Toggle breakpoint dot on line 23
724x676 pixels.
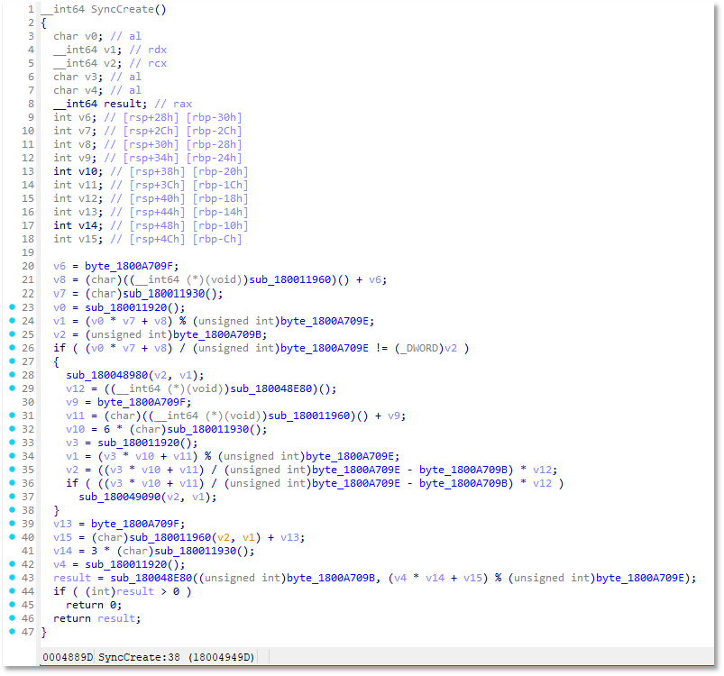pyautogui.click(x=10, y=307)
